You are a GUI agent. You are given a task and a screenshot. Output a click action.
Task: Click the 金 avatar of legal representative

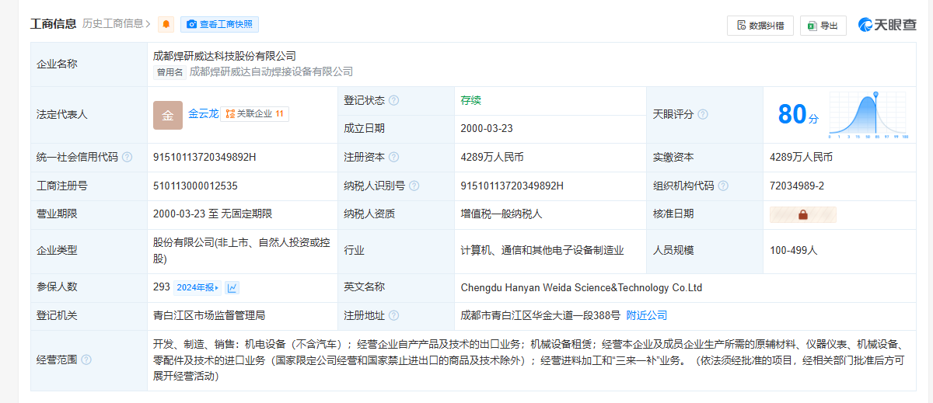pyautogui.click(x=168, y=115)
